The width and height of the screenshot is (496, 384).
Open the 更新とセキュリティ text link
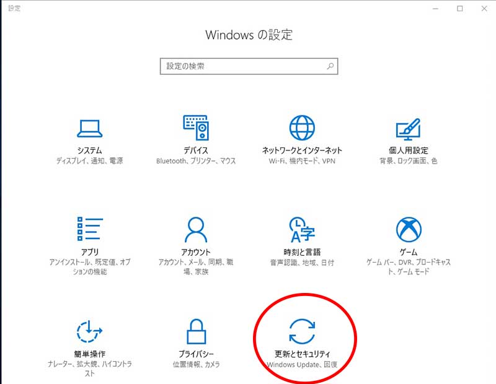[x=302, y=354]
